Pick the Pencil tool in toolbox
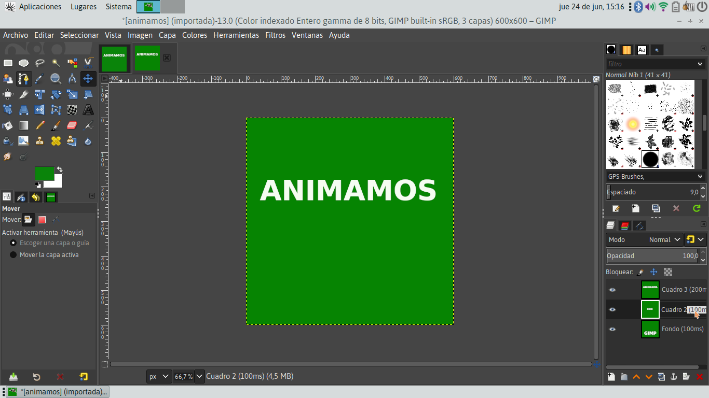Image resolution: width=709 pixels, height=398 pixels. [x=40, y=125]
